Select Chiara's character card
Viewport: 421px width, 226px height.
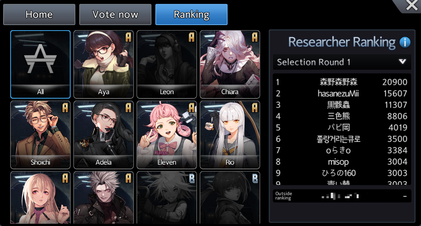click(230, 64)
